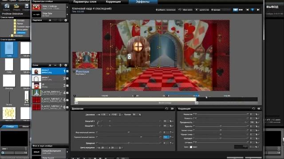This screenshot has height=159, width=284.
Task: Click the add multiple keyframes button
Action: [166, 10]
